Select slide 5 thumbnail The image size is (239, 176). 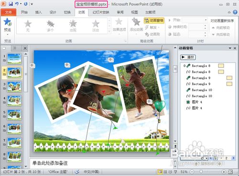pyautogui.click(x=14, y=115)
